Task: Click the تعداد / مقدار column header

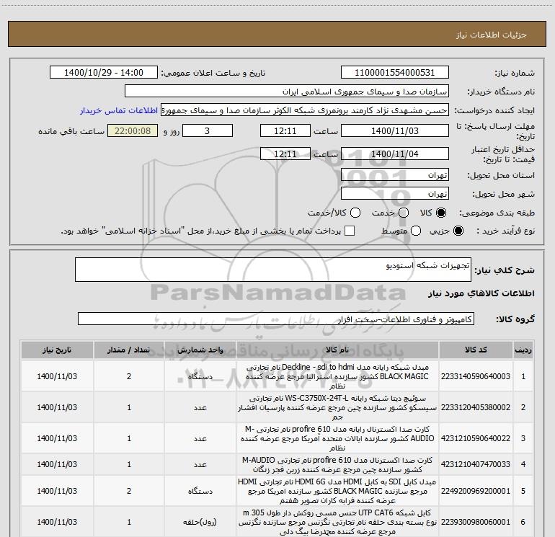Action: (129, 350)
